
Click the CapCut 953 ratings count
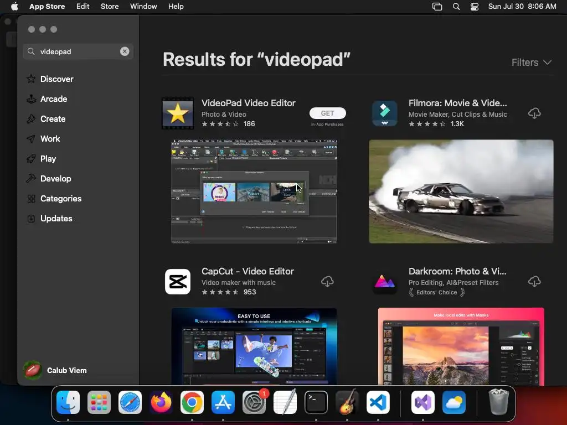(x=250, y=292)
